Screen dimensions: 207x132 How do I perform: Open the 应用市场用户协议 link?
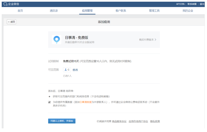click(138, 121)
